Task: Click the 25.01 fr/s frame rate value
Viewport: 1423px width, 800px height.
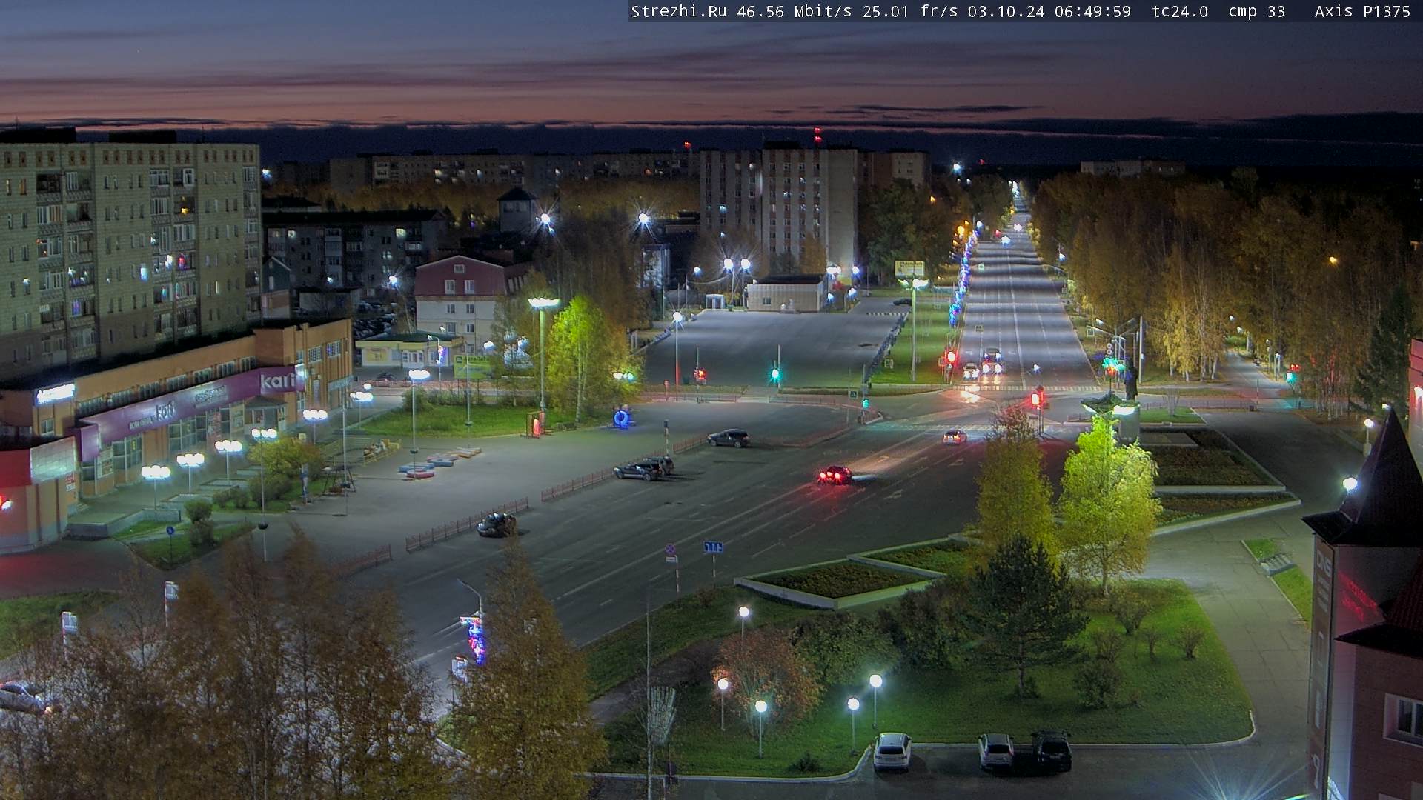Action: click(910, 11)
